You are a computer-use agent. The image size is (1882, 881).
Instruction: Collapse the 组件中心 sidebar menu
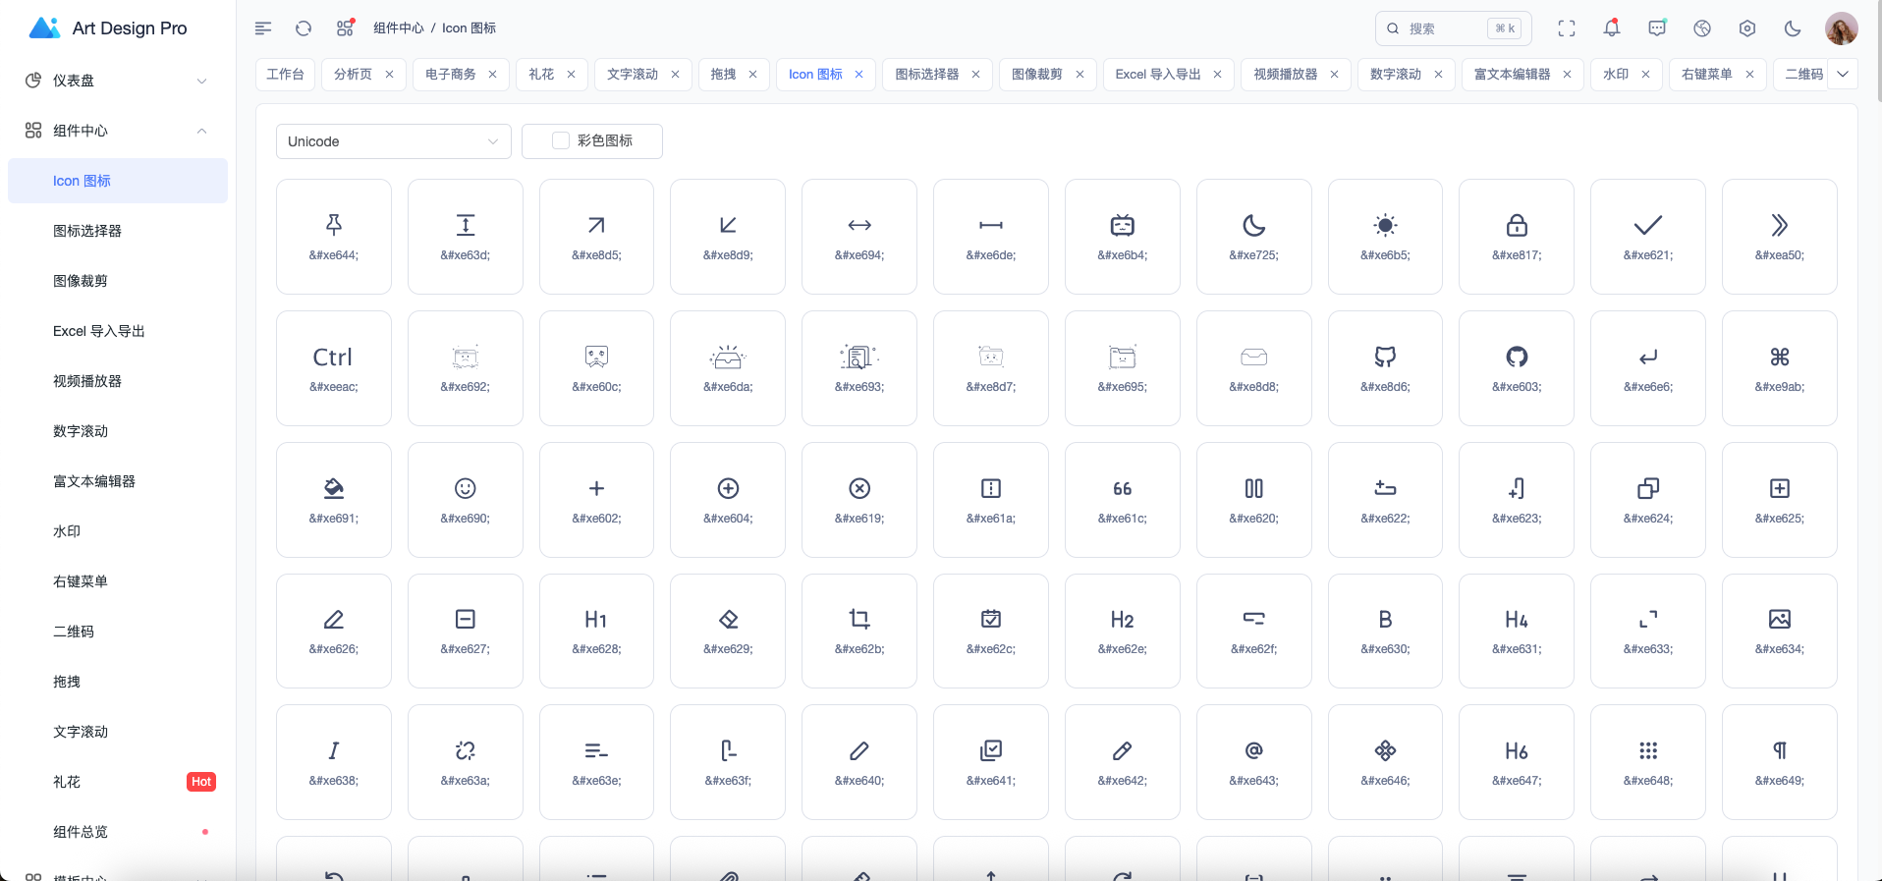[x=118, y=131]
